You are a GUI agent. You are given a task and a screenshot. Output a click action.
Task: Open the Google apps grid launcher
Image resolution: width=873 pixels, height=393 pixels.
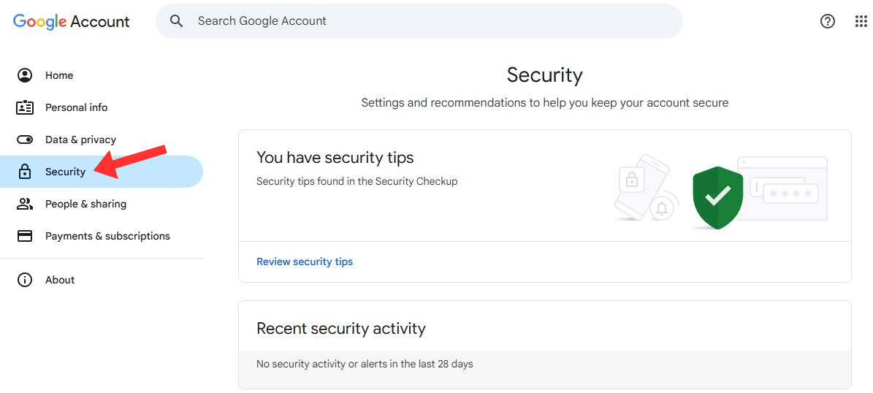(x=861, y=21)
